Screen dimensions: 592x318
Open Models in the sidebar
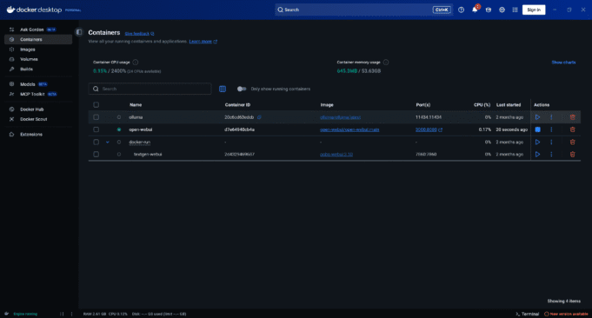[38, 84]
